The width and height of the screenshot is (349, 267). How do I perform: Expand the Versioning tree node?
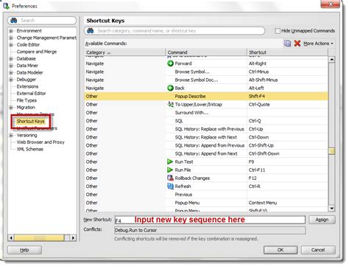coord(11,136)
